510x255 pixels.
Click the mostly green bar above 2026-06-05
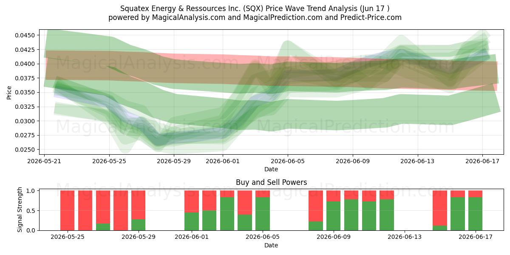click(x=263, y=210)
